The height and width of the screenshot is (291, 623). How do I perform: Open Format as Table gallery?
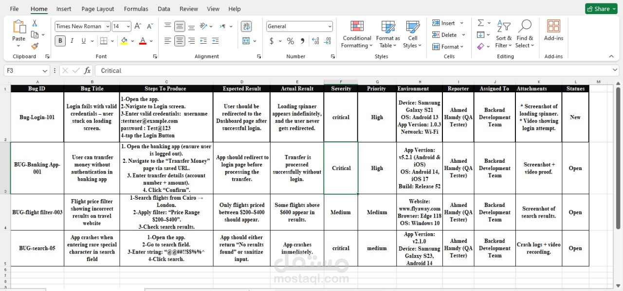pos(388,34)
